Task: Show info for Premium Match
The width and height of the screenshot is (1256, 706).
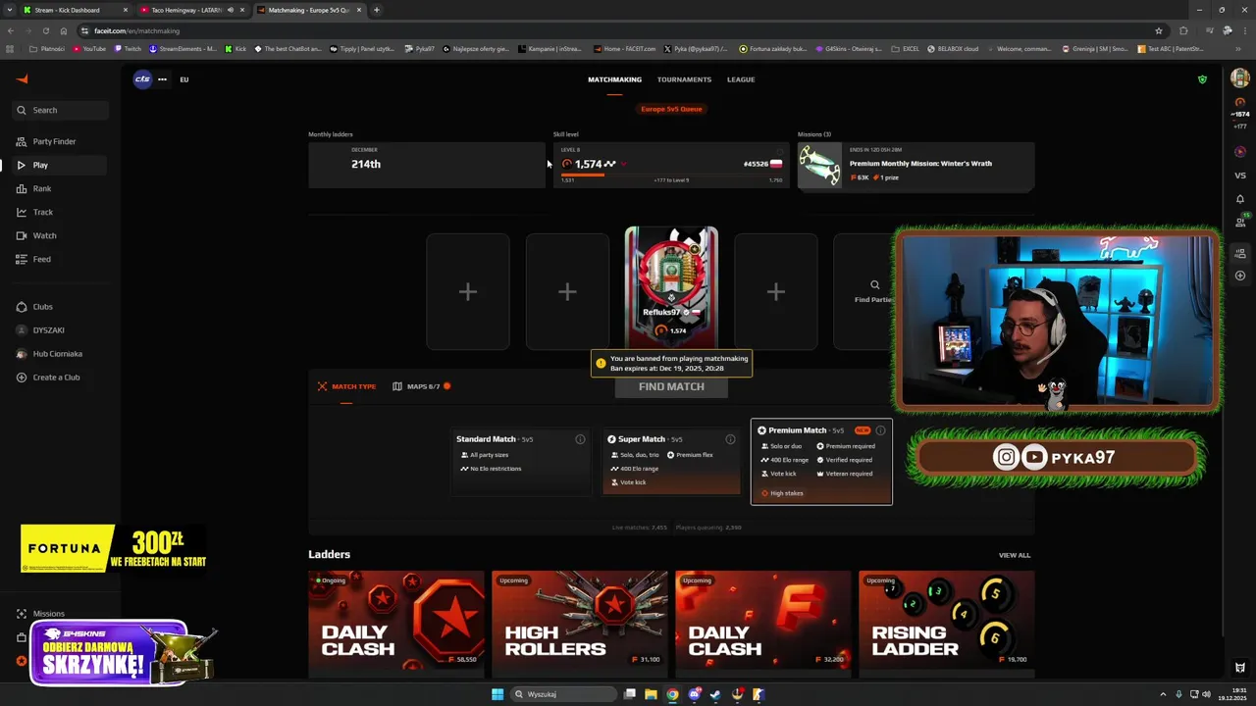Action: (x=880, y=430)
